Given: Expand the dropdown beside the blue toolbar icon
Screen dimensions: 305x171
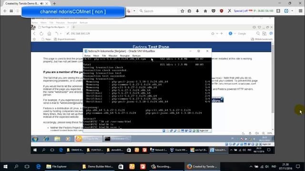Looking at the screenshot, I should pyautogui.click(x=292, y=11).
